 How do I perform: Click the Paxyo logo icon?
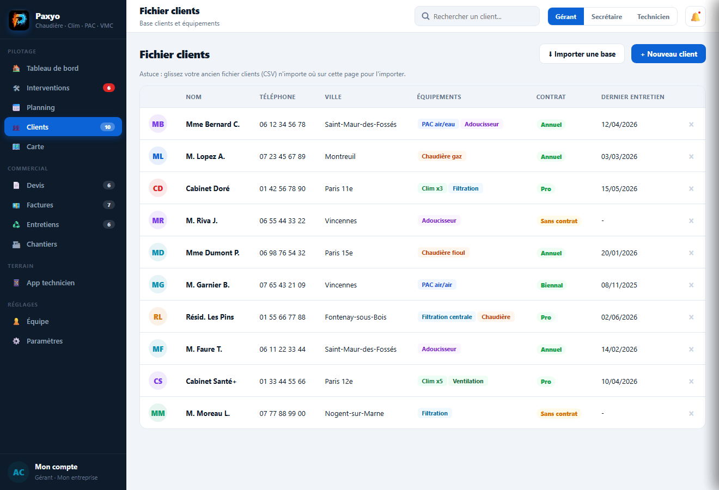click(19, 21)
